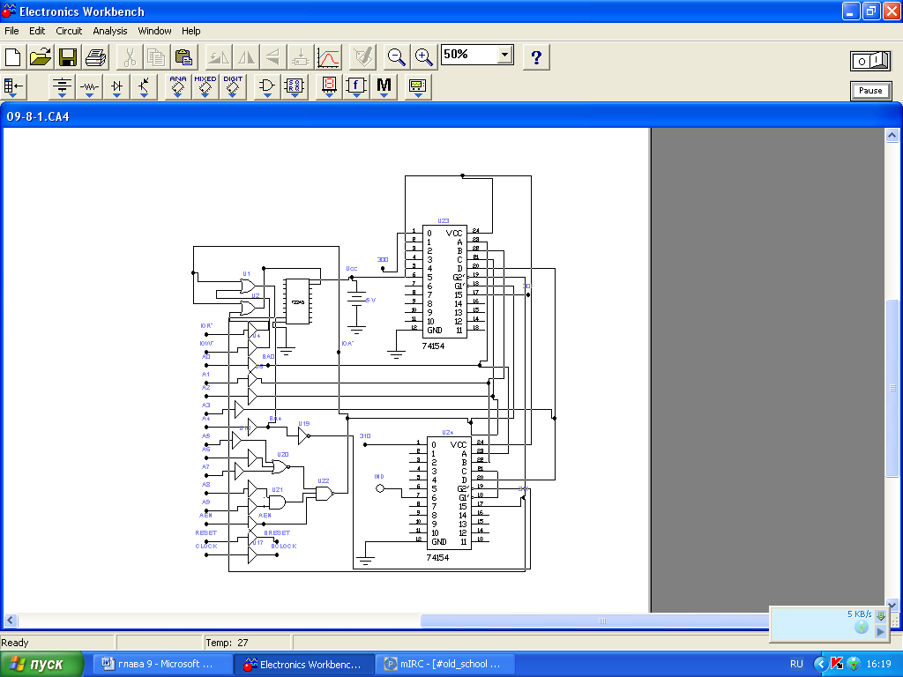Click the 50% zoom value field
Image resolution: width=903 pixels, height=677 pixels.
[469, 55]
